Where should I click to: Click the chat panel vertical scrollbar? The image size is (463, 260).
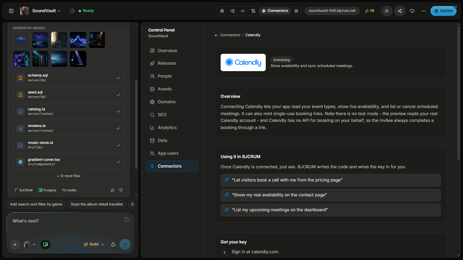[x=137, y=124]
